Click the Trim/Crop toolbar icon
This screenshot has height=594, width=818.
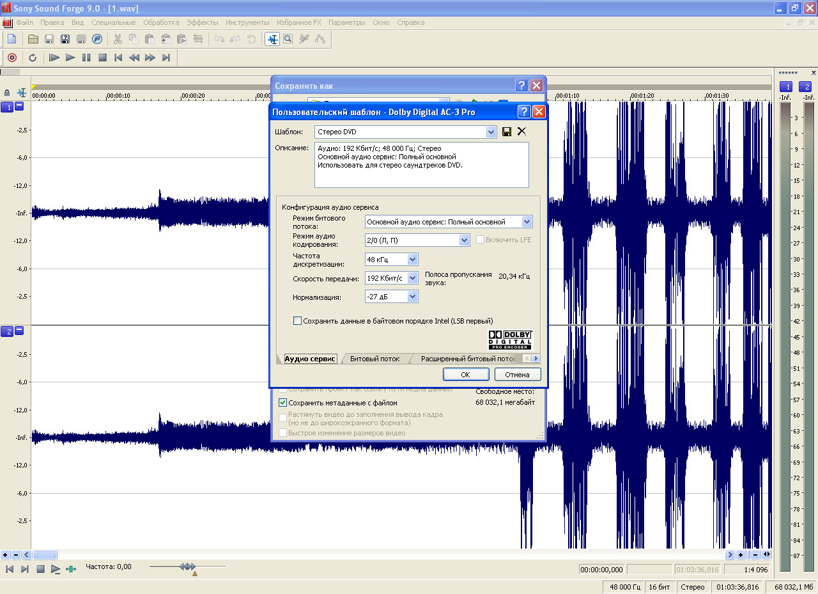pos(198,39)
